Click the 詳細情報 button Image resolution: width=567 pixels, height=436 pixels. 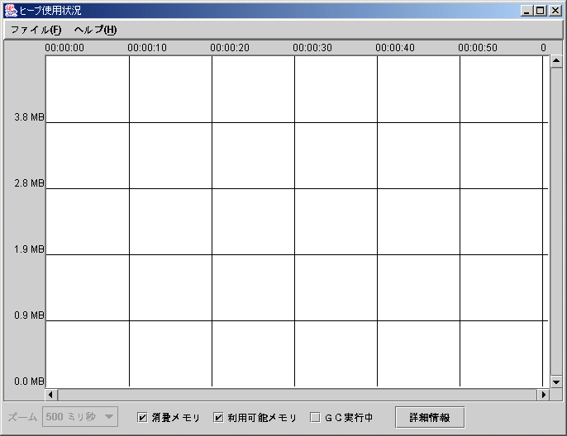430,418
